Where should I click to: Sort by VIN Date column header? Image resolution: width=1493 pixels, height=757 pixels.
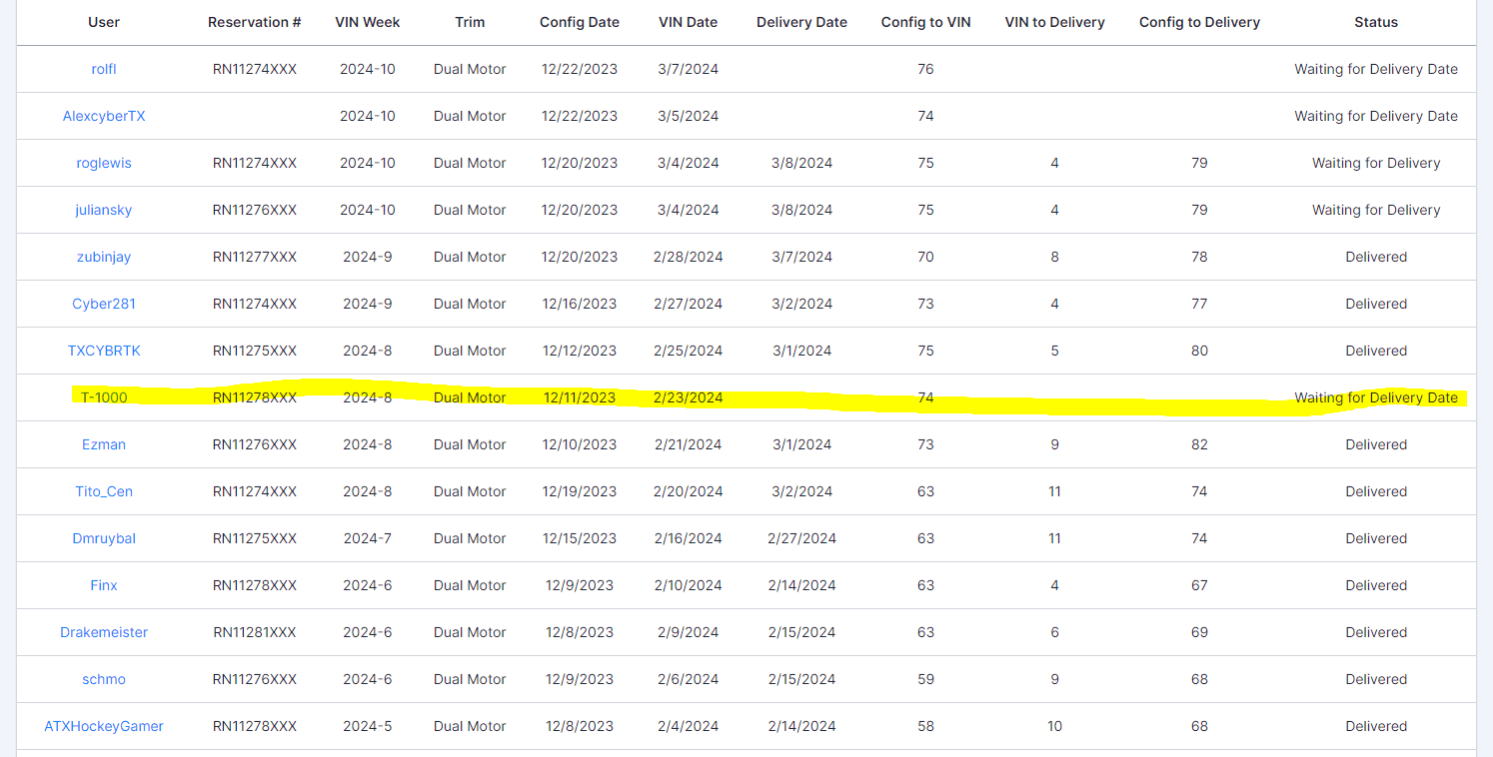point(689,22)
